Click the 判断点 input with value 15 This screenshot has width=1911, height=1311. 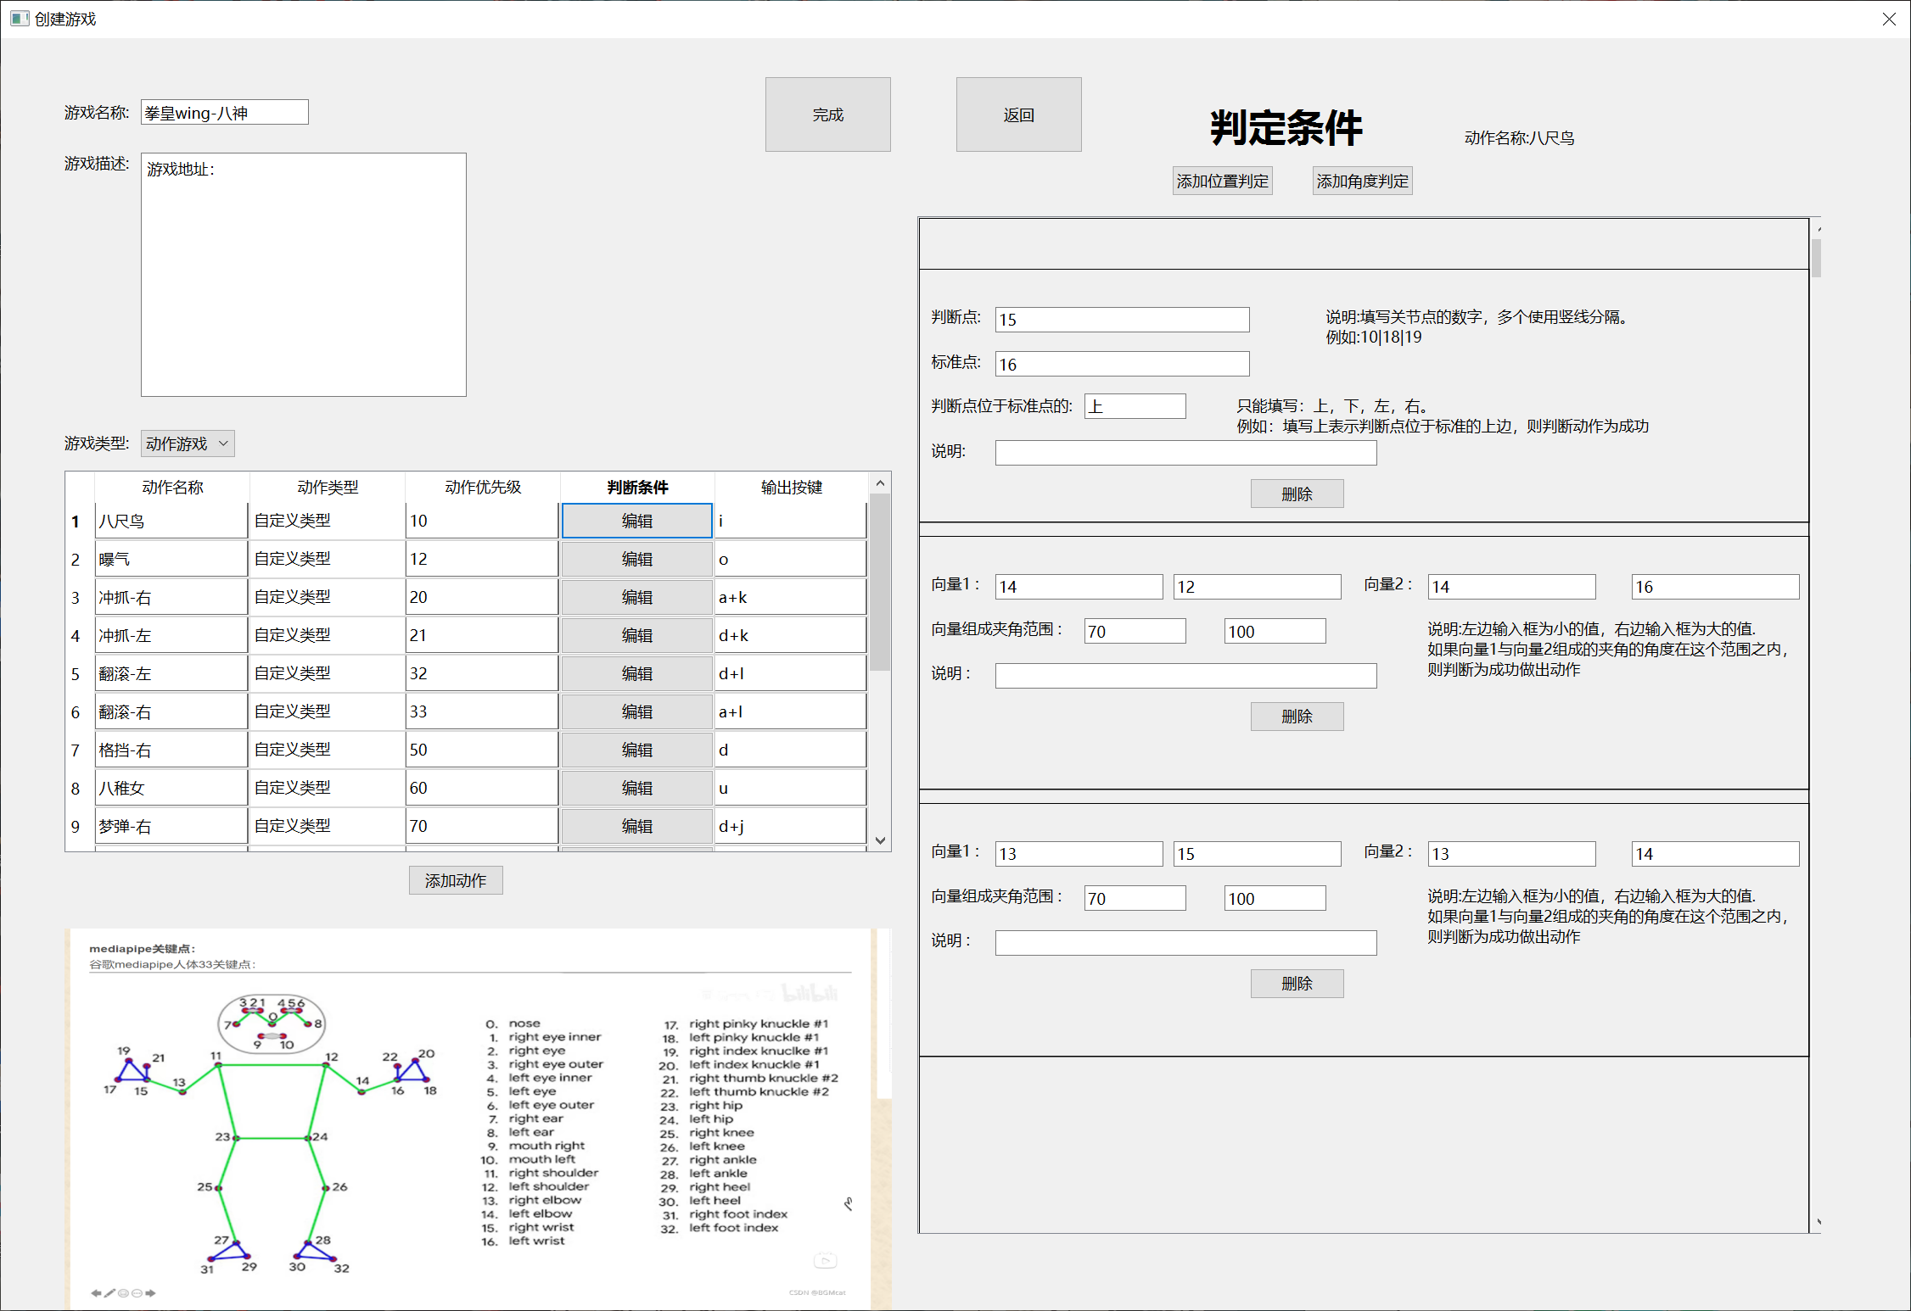pyautogui.click(x=1122, y=320)
